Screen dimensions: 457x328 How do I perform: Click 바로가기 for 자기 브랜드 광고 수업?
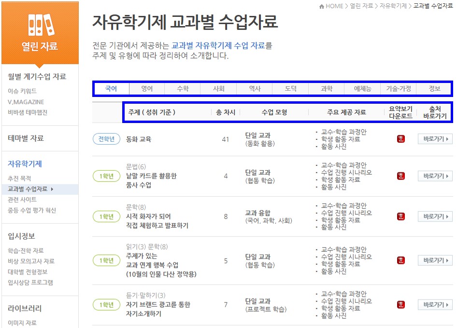tap(435, 304)
